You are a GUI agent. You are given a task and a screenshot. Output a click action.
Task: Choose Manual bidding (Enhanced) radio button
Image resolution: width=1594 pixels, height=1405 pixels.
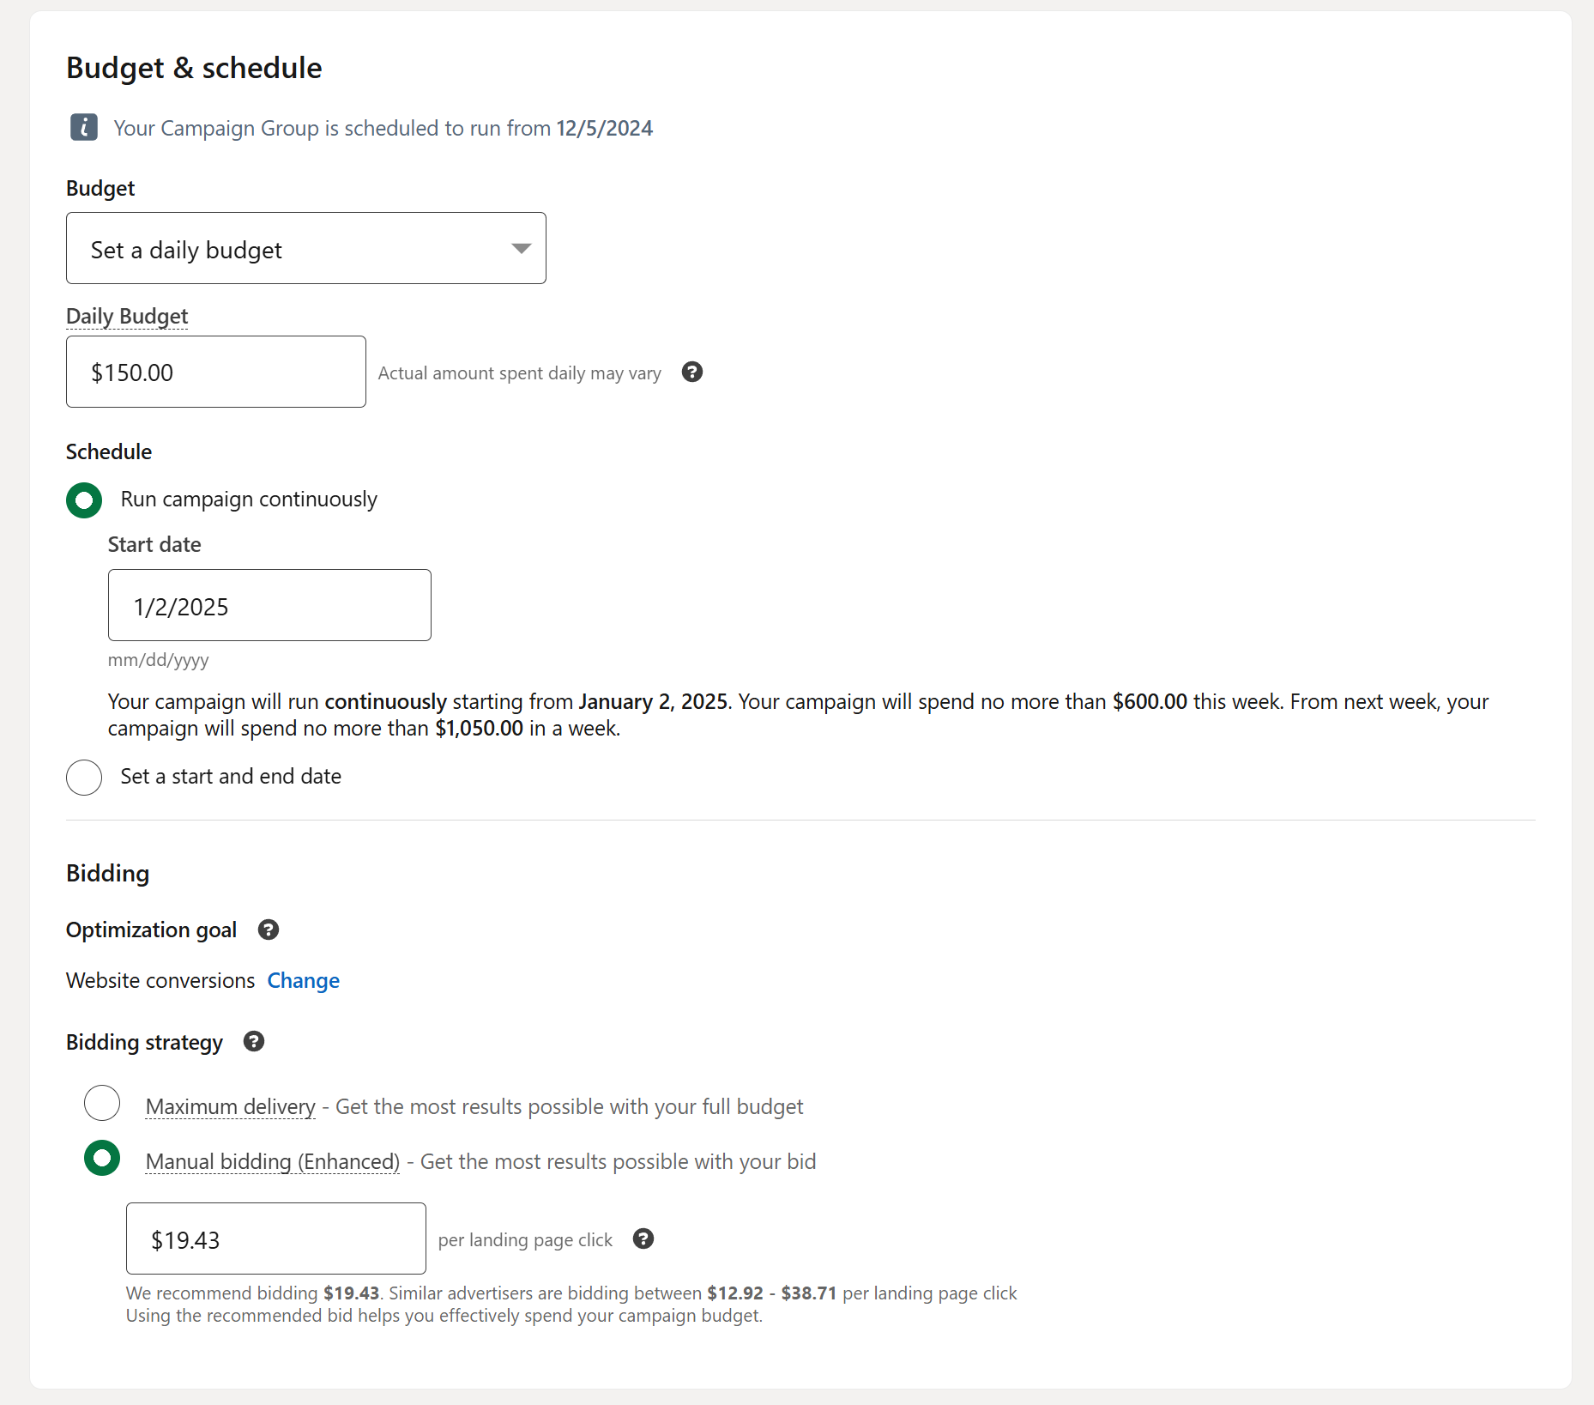(102, 1158)
